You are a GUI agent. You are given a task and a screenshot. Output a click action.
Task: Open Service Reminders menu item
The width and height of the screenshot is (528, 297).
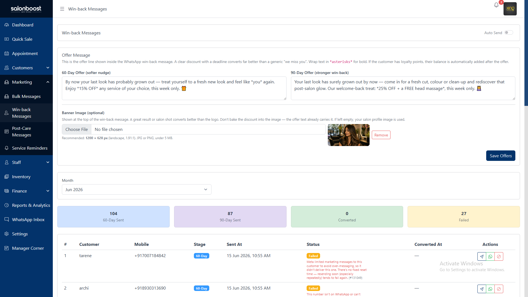click(x=26, y=148)
